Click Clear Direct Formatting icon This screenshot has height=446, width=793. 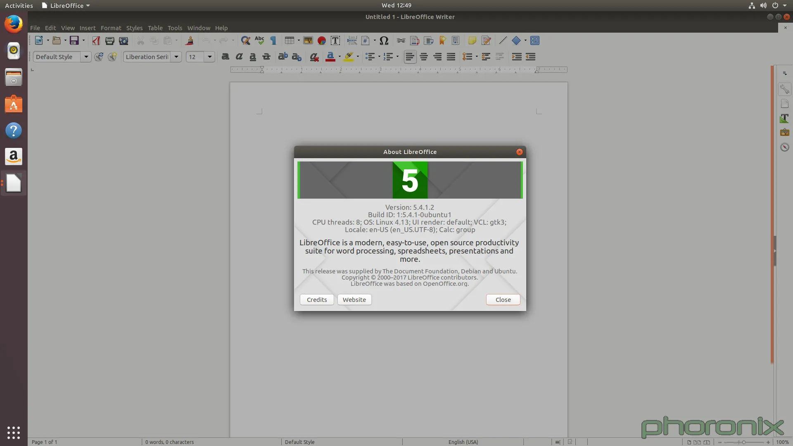click(x=314, y=57)
